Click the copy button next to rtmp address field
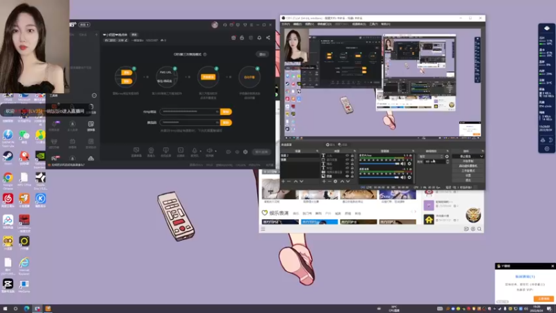This screenshot has width=556, height=313. point(226,112)
